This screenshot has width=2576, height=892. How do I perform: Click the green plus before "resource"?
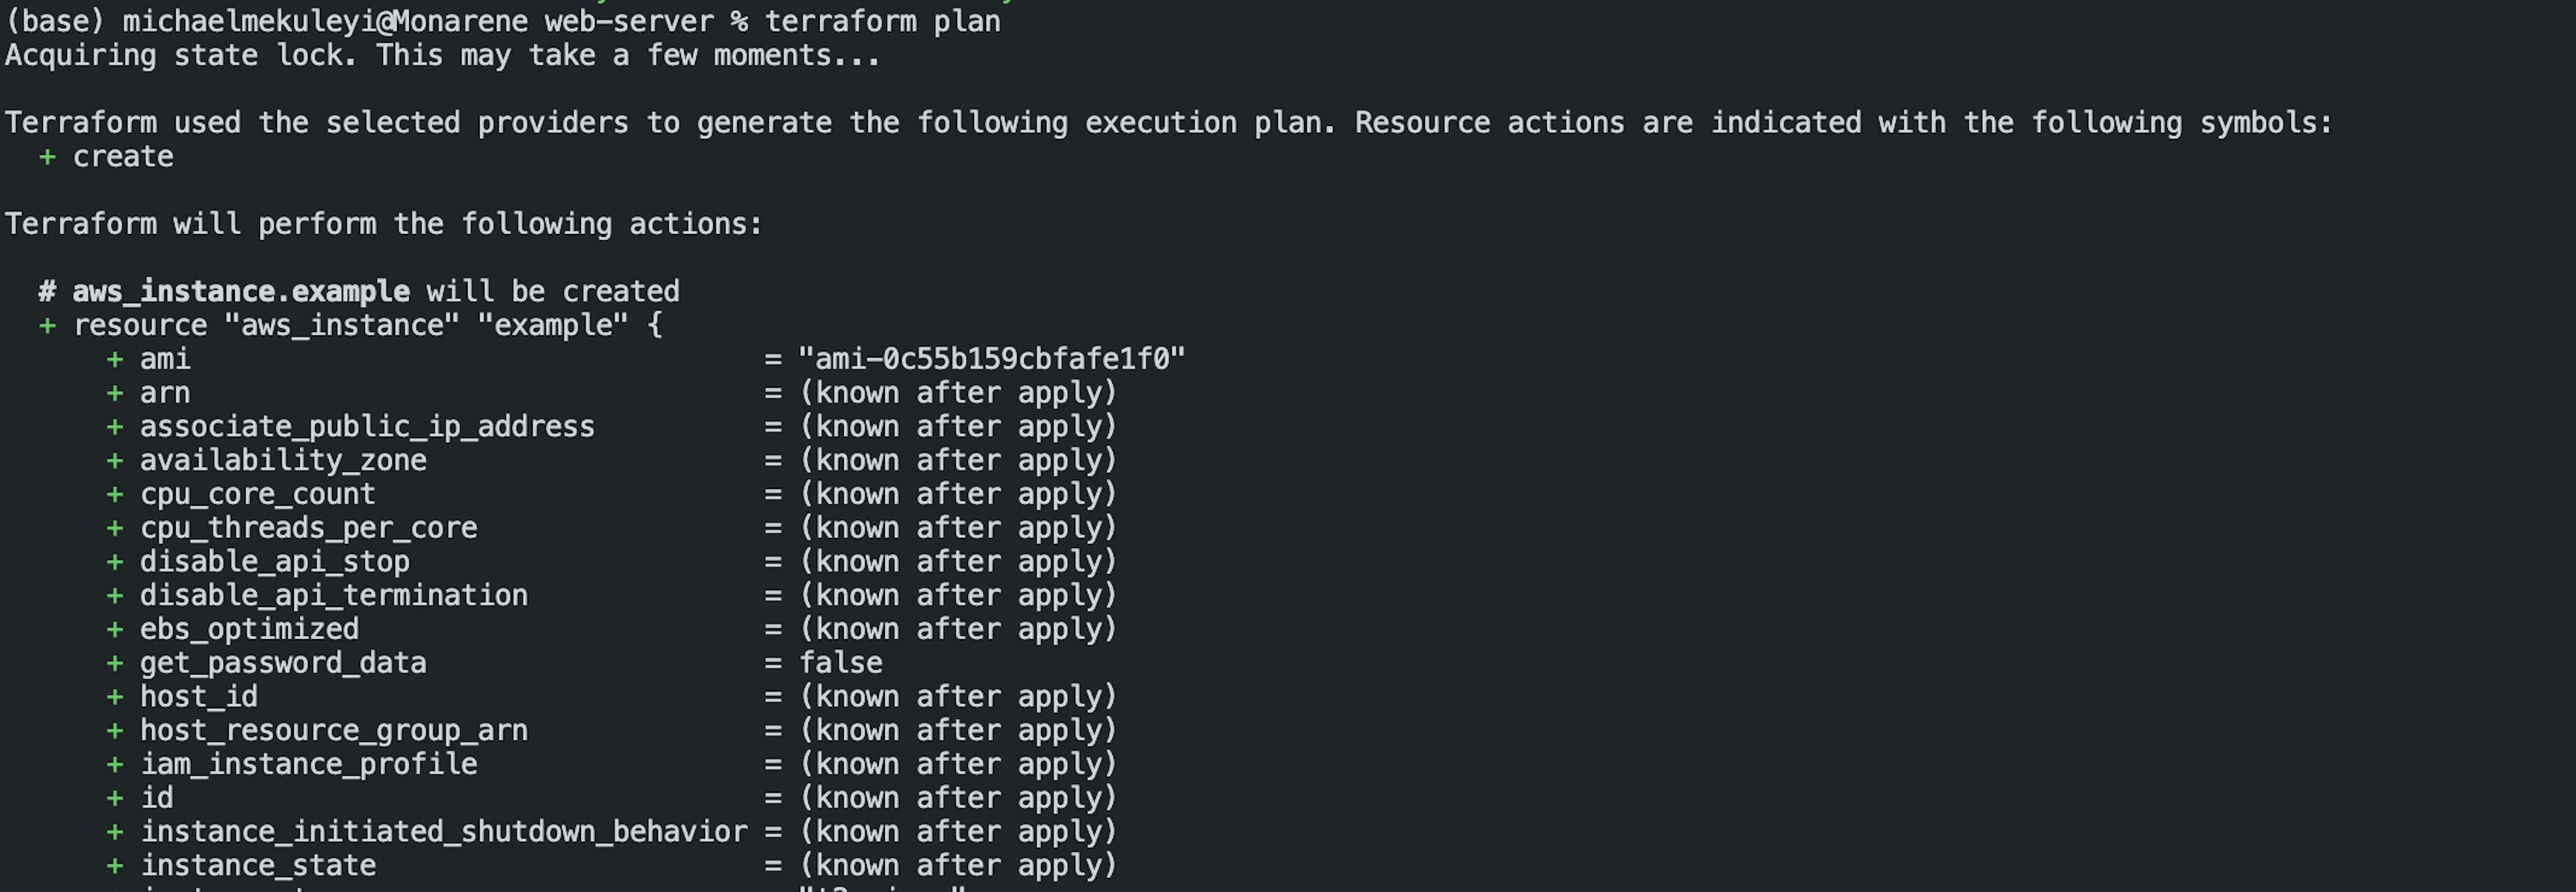coord(47,325)
